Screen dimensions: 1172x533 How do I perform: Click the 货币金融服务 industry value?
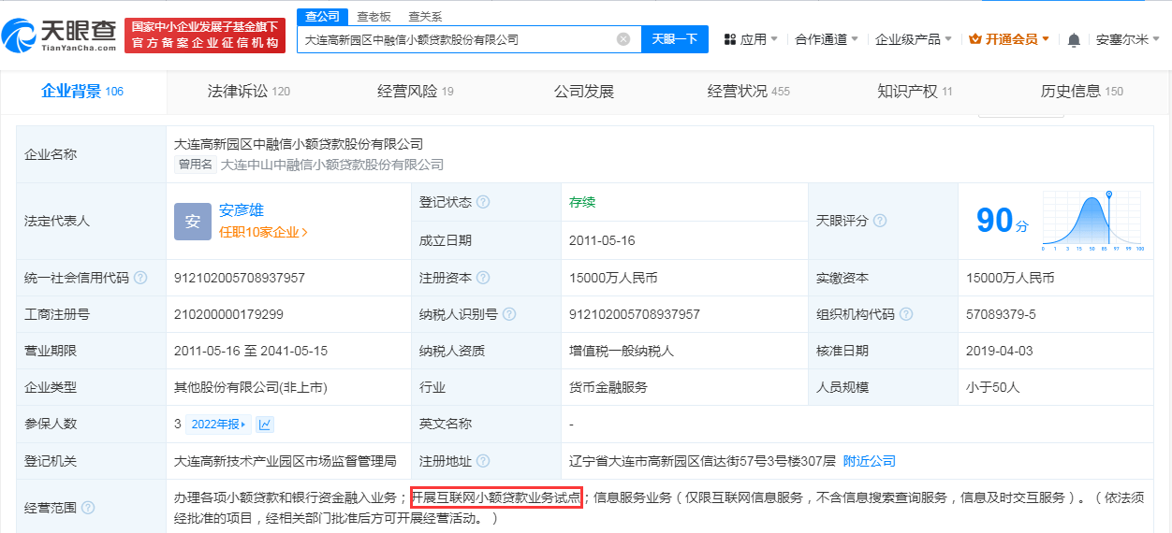point(608,387)
